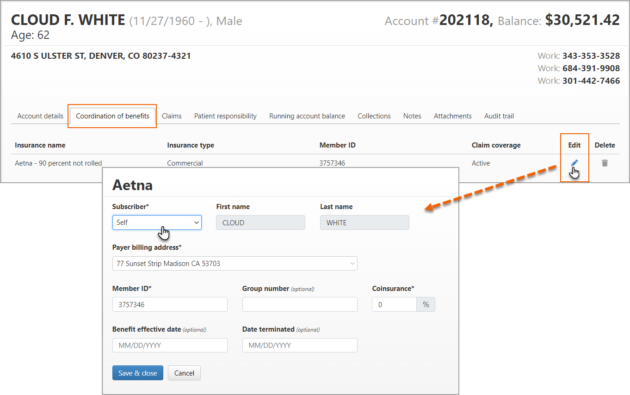Focus the Group number field
The height and width of the screenshot is (395, 630).
(300, 305)
